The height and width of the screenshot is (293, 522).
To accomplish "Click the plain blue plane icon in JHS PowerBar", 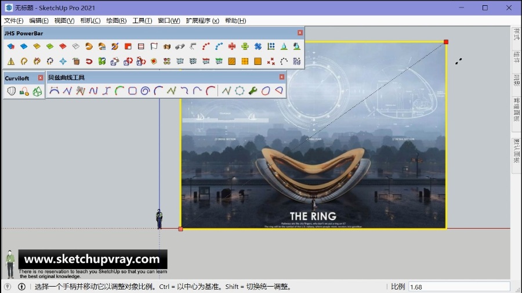I will coord(24,46).
